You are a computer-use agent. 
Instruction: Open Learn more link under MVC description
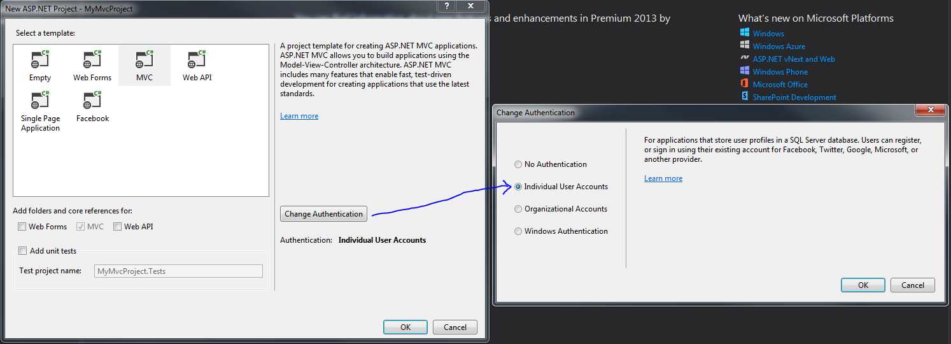299,116
